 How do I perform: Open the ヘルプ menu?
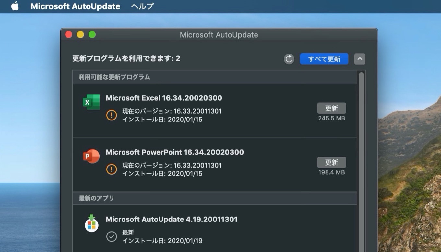point(142,6)
